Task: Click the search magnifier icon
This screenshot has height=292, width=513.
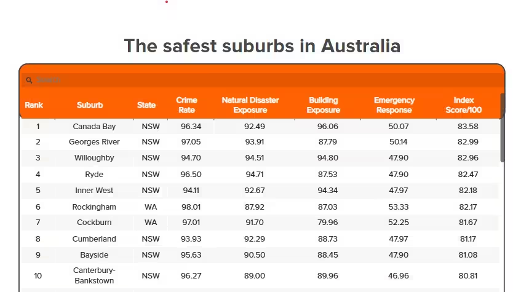Action: pos(29,81)
